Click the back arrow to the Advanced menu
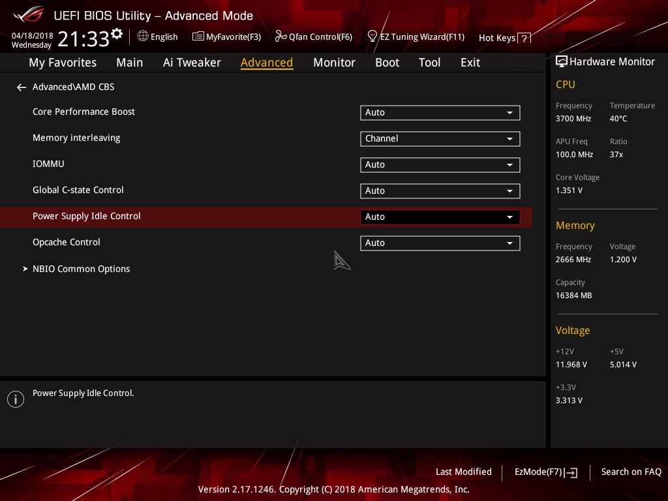Image resolution: width=668 pixels, height=501 pixels. (x=22, y=87)
